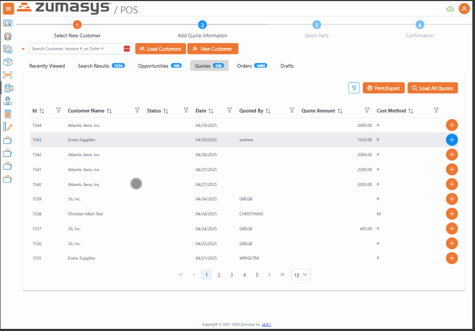The image size is (475, 331).
Task: Click the barcode scanner sidebar icon
Action: tap(7, 75)
